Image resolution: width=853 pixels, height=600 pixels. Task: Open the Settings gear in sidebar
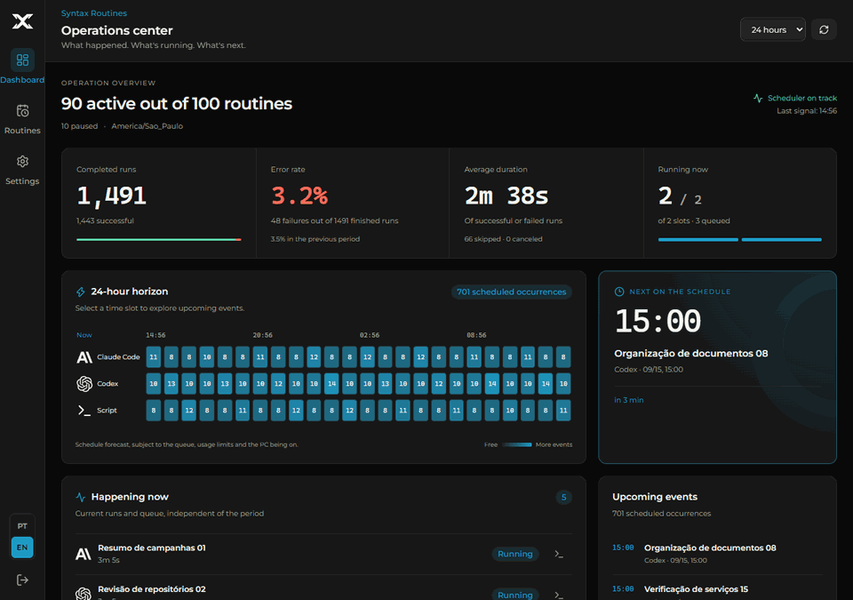coord(22,161)
